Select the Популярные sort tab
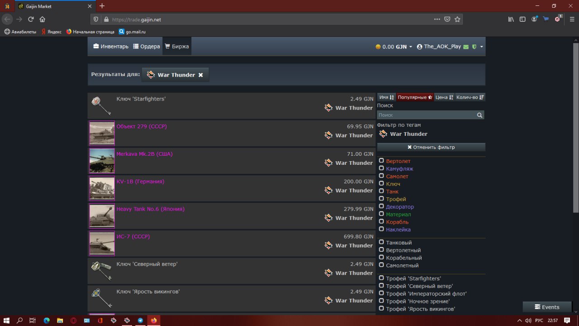Viewport: 579px width, 326px height. point(415,97)
